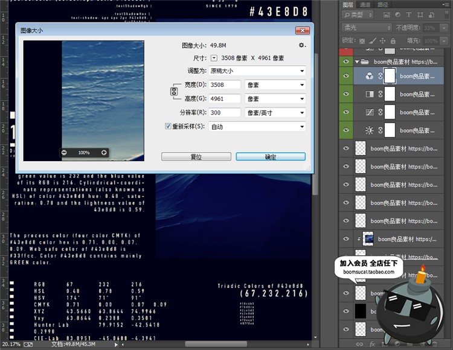Hide the black filled layer

pos(346,311)
